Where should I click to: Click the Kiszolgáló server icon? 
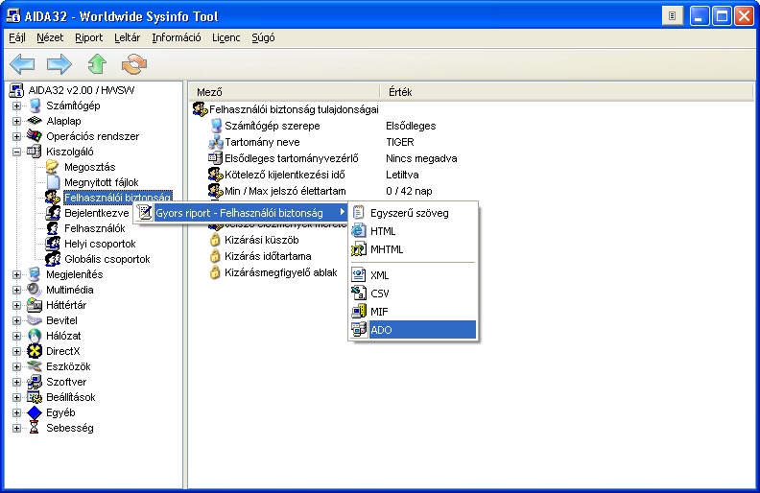click(35, 152)
